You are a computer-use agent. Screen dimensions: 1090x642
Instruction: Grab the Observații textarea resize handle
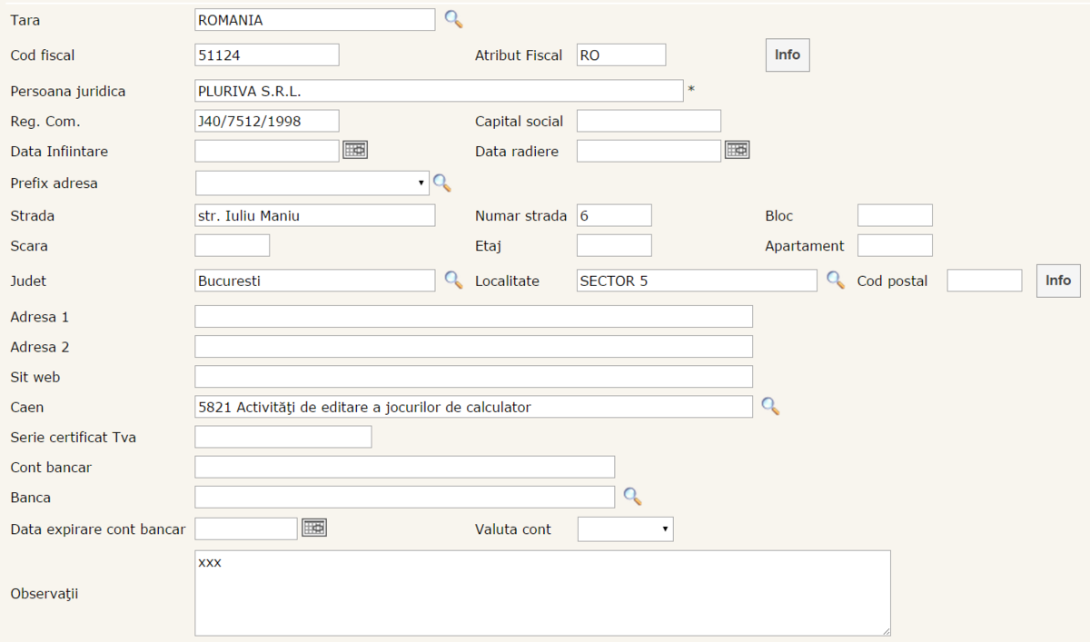(886, 631)
